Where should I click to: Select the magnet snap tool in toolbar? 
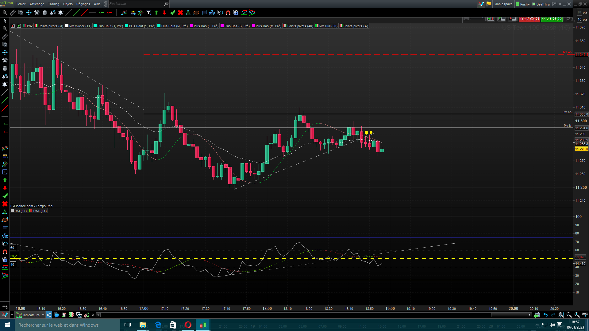click(228, 13)
